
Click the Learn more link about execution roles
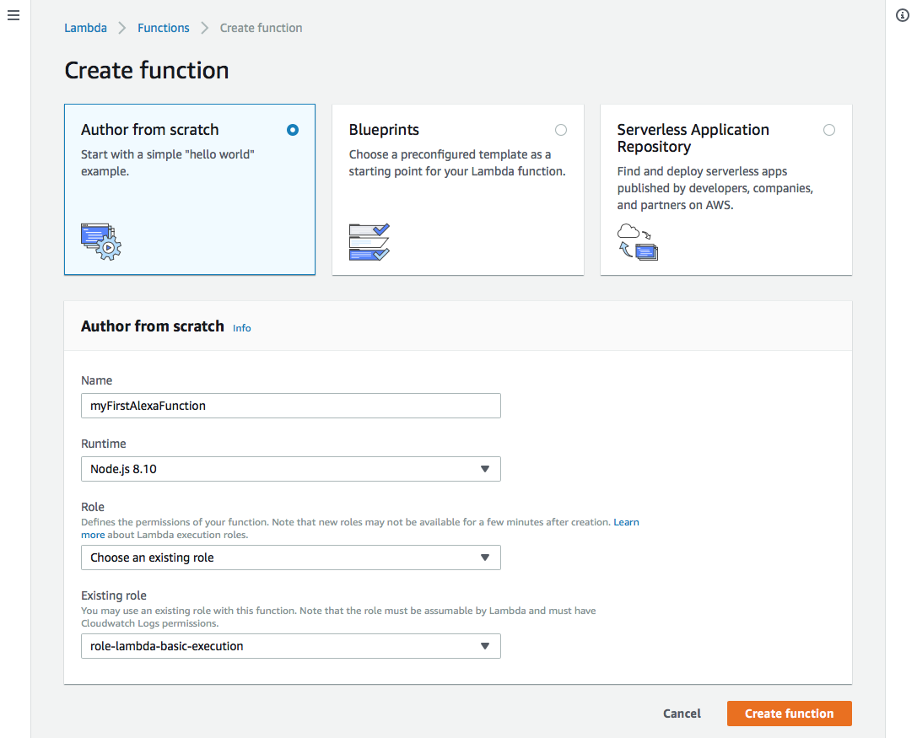626,521
